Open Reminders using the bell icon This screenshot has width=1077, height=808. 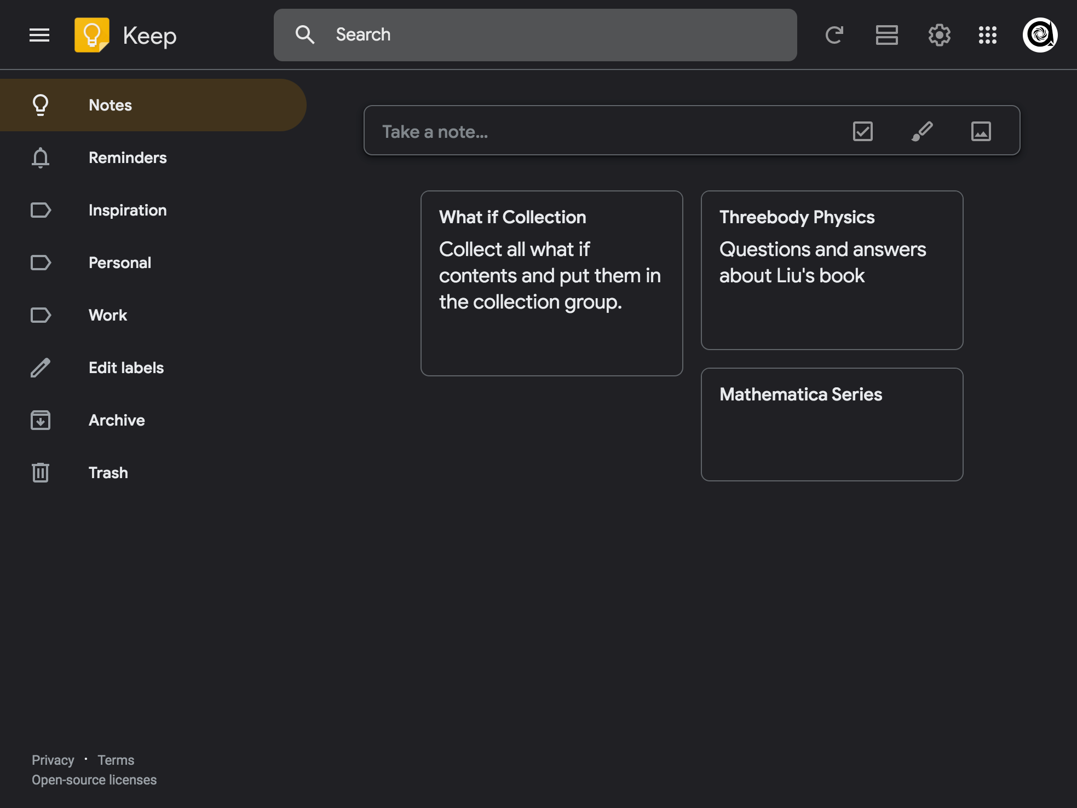(x=128, y=158)
